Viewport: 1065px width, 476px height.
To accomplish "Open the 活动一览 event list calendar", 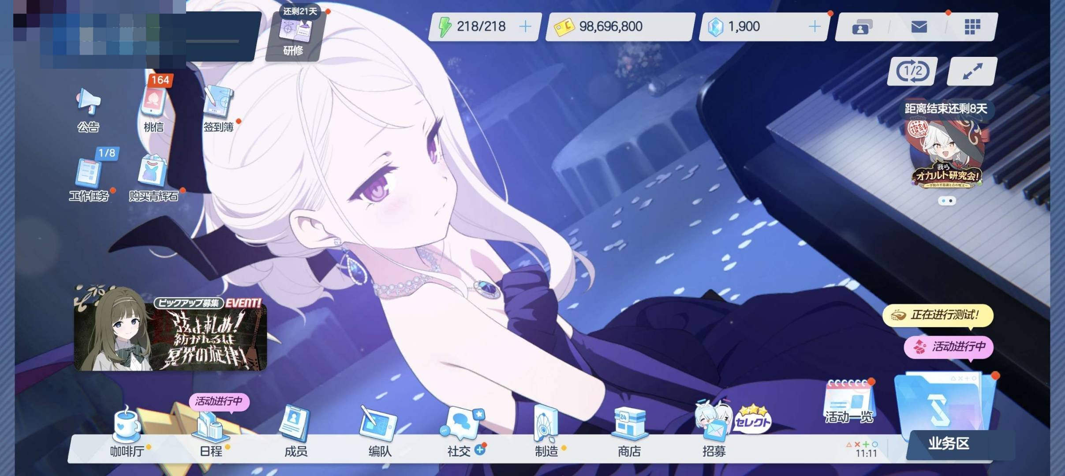I will 849,401.
